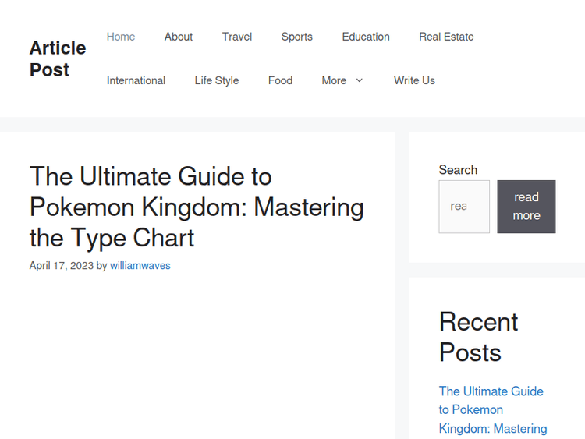The height and width of the screenshot is (439, 585).
Task: View author williamwaves profile
Action: (x=140, y=266)
